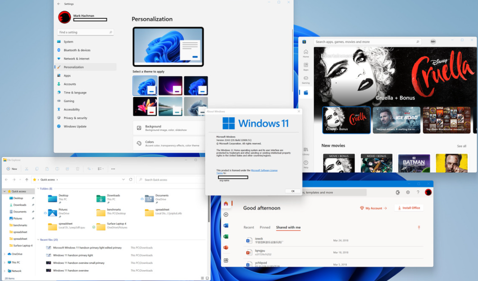Open the Movies & TV clapperboard in Store sidebar
The height and width of the screenshot is (281, 478).
tap(306, 93)
